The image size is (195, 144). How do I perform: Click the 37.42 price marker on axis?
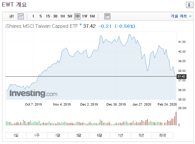click(181, 76)
